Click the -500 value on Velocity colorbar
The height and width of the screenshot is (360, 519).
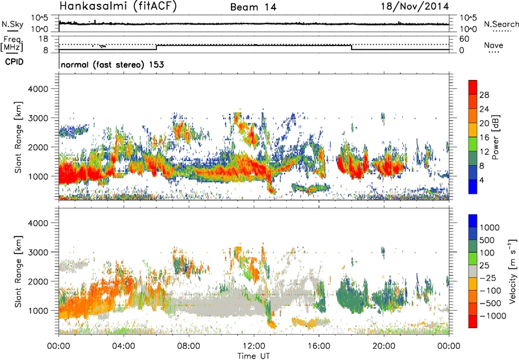(490, 303)
